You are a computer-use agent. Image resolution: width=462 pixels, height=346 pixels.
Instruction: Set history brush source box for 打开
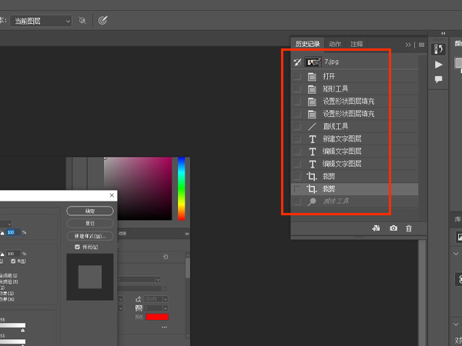point(297,76)
